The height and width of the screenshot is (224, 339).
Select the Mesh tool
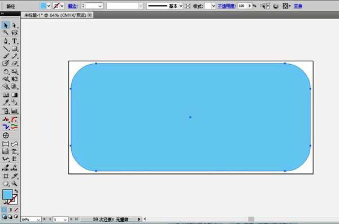point(6,95)
